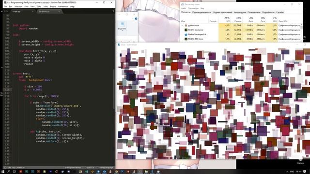Switch to the Автозагрузка tab
This screenshot has height=174, width=310.
[240, 12]
